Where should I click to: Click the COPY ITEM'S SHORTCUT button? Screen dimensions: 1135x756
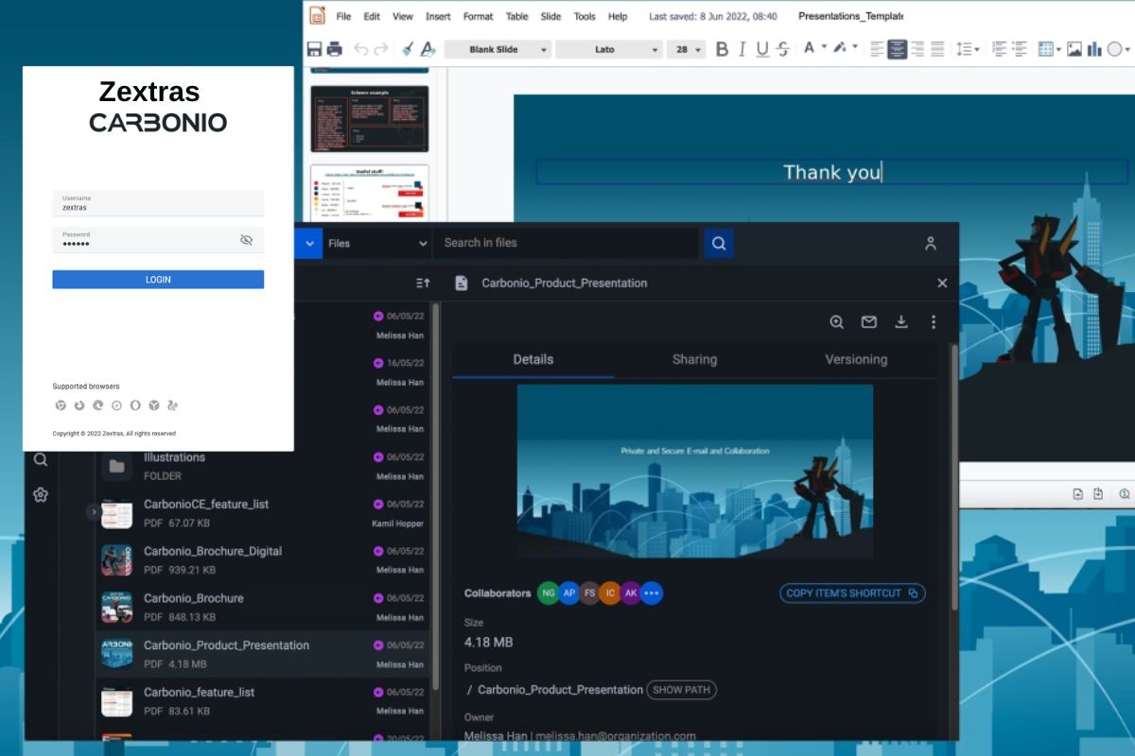[x=852, y=593]
